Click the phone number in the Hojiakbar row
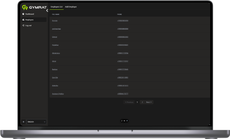 (123, 45)
